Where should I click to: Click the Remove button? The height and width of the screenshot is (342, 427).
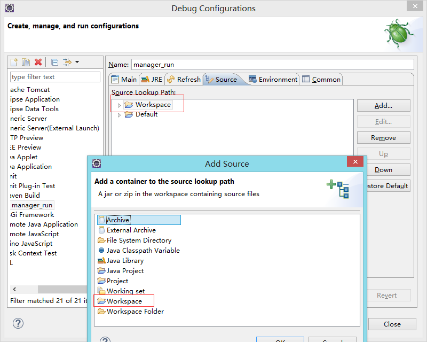click(x=383, y=138)
